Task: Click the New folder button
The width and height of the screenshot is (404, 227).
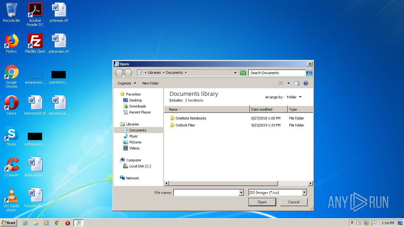Action: [x=151, y=83]
